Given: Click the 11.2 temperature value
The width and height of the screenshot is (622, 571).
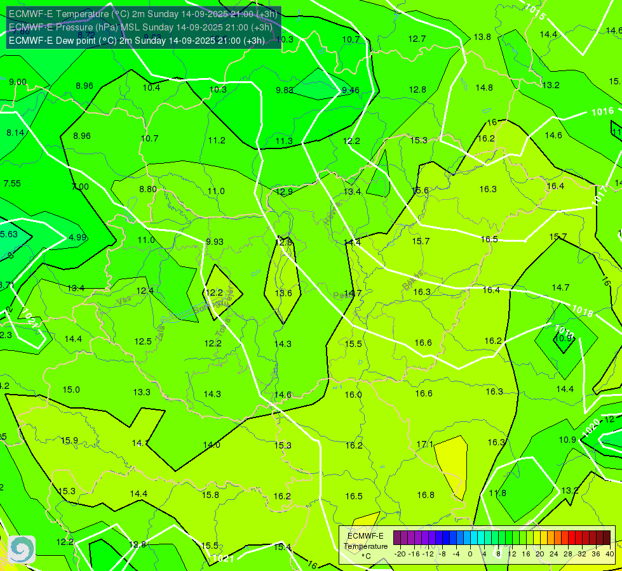Looking at the screenshot, I should (217, 140).
